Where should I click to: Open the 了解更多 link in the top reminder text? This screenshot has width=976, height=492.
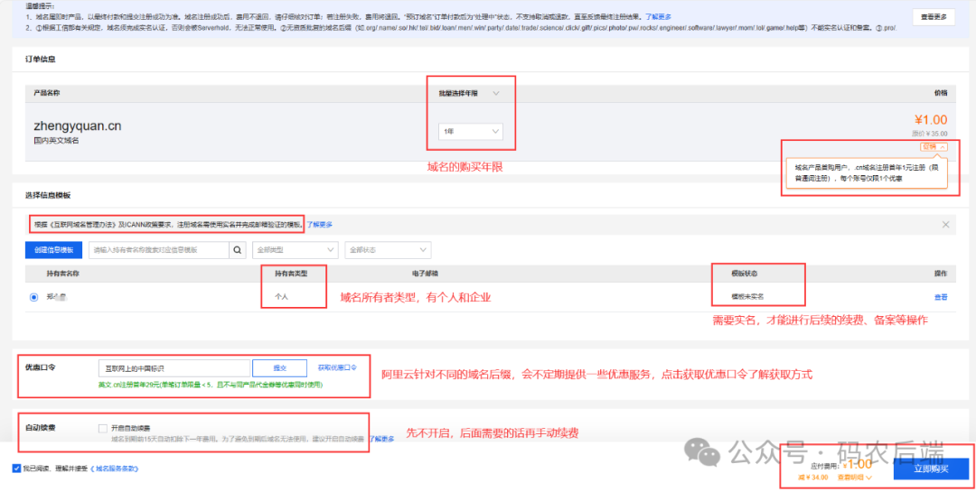coord(658,17)
